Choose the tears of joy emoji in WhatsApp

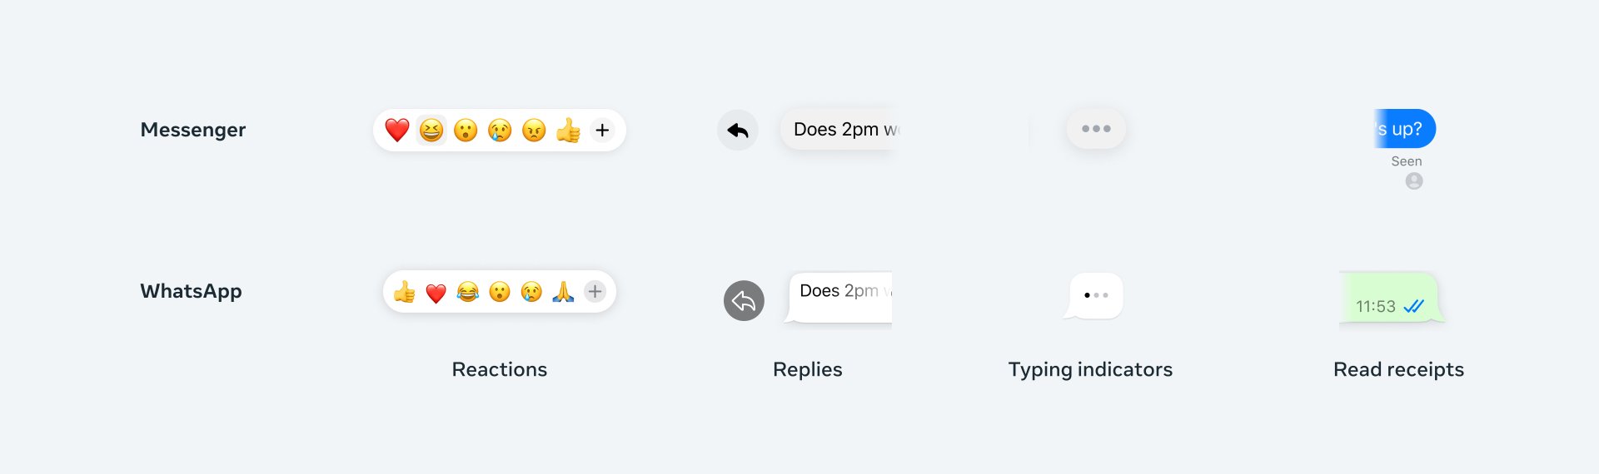468,292
